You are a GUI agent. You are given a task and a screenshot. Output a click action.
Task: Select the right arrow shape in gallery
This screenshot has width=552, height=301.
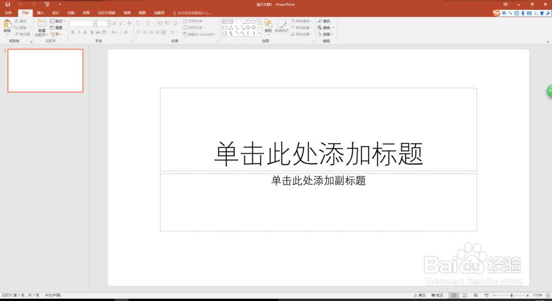pos(248,28)
